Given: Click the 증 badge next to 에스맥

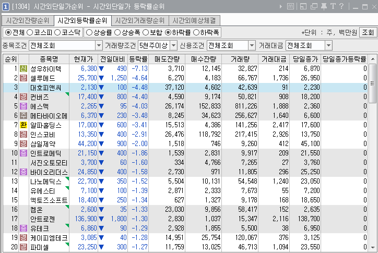Looking at the screenshot, I should tap(23, 106).
